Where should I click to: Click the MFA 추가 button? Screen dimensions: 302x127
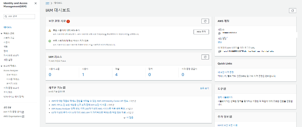[x=201, y=32]
